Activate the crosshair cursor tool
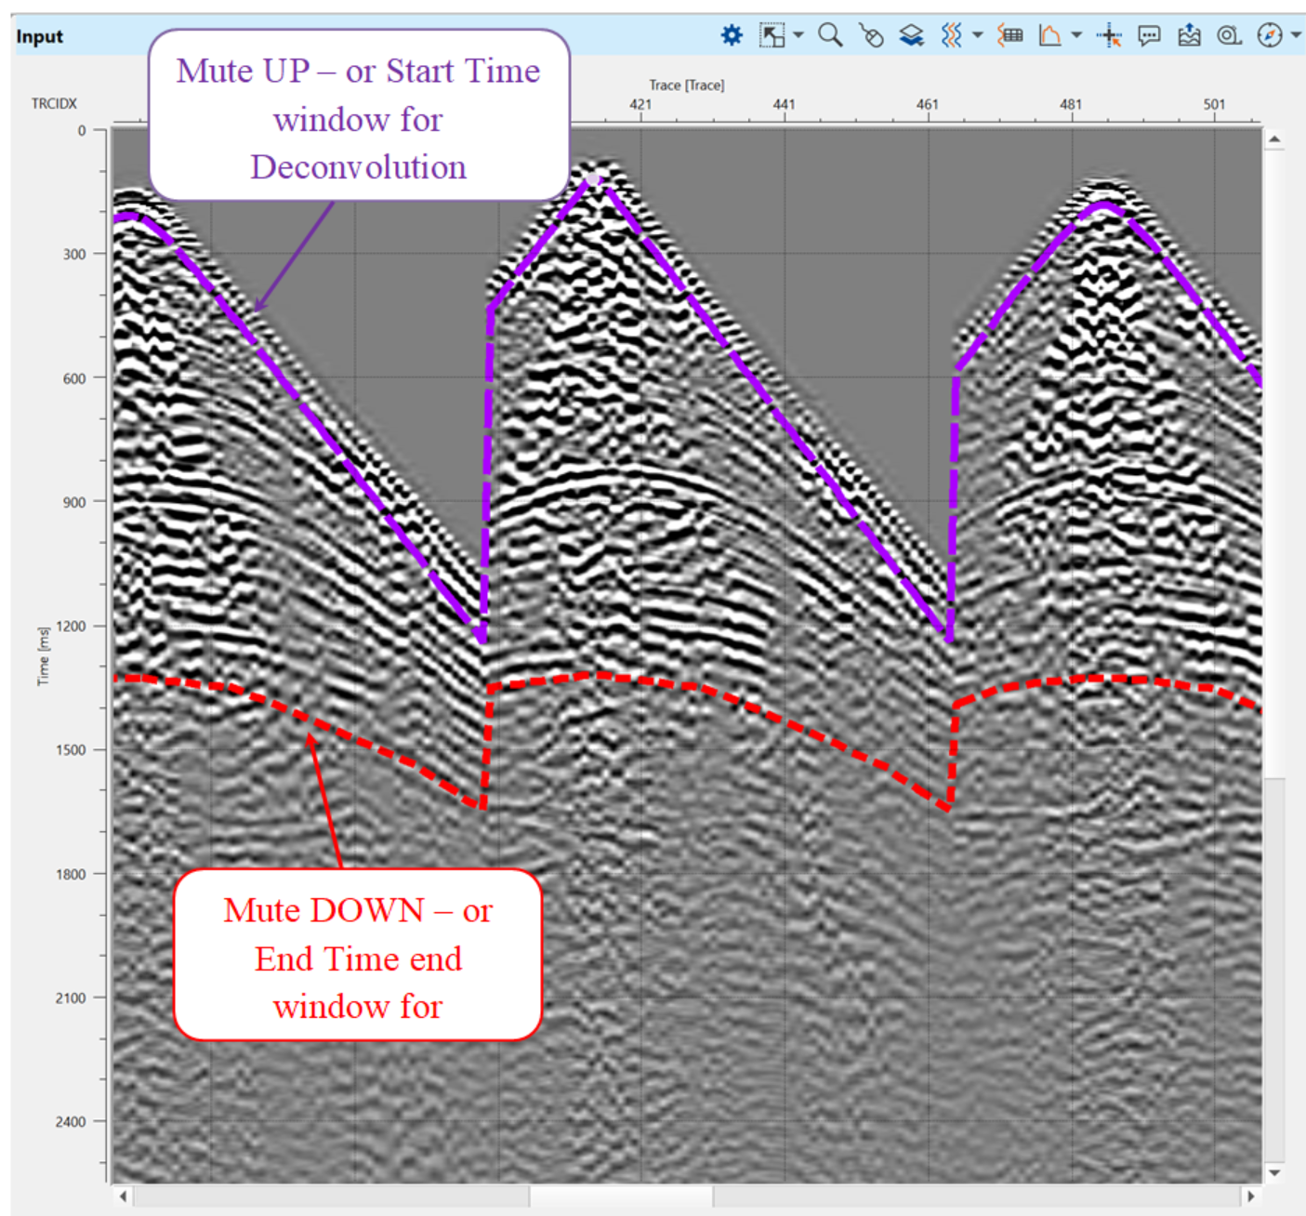This screenshot has height=1216, width=1306. coord(1108,36)
